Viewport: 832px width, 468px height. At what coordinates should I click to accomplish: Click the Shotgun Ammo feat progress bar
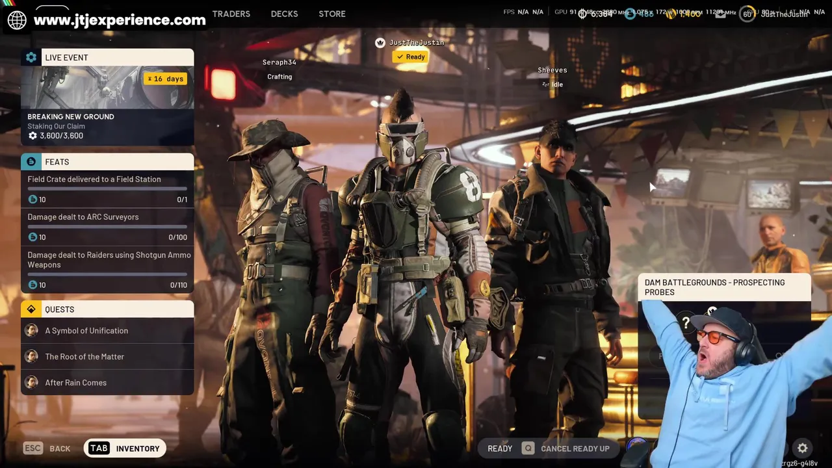click(107, 274)
